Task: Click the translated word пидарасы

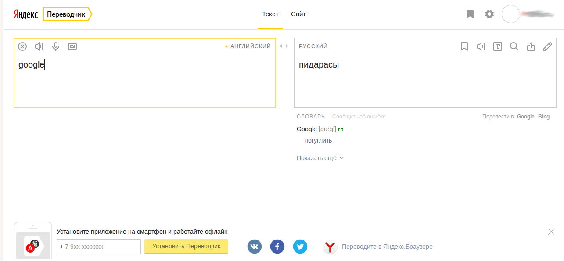Action: tap(319, 65)
